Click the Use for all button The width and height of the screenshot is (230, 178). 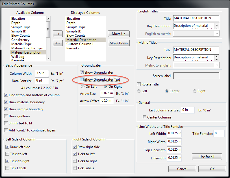point(207,157)
